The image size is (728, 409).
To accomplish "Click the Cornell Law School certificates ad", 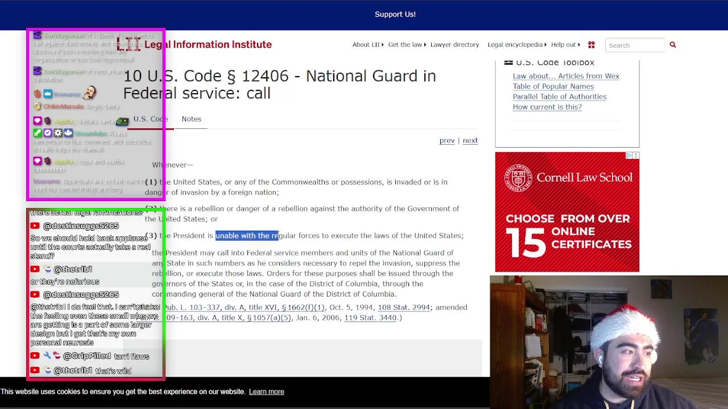I will (567, 212).
